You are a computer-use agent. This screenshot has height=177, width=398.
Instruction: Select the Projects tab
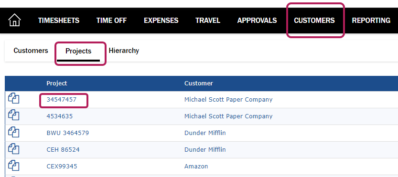coord(78,51)
